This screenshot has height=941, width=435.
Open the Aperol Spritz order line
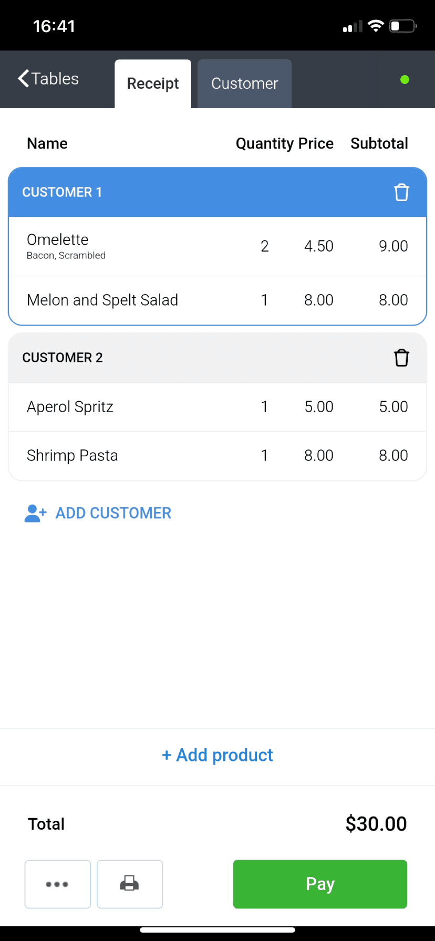(217, 407)
